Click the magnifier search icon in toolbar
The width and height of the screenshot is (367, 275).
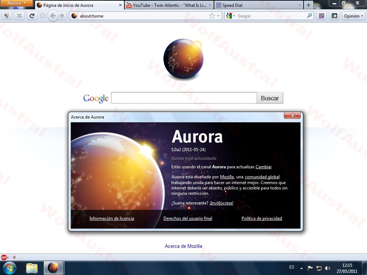coord(309,16)
